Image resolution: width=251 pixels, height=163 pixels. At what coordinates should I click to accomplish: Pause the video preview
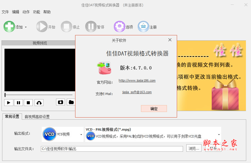(x=18, y=102)
